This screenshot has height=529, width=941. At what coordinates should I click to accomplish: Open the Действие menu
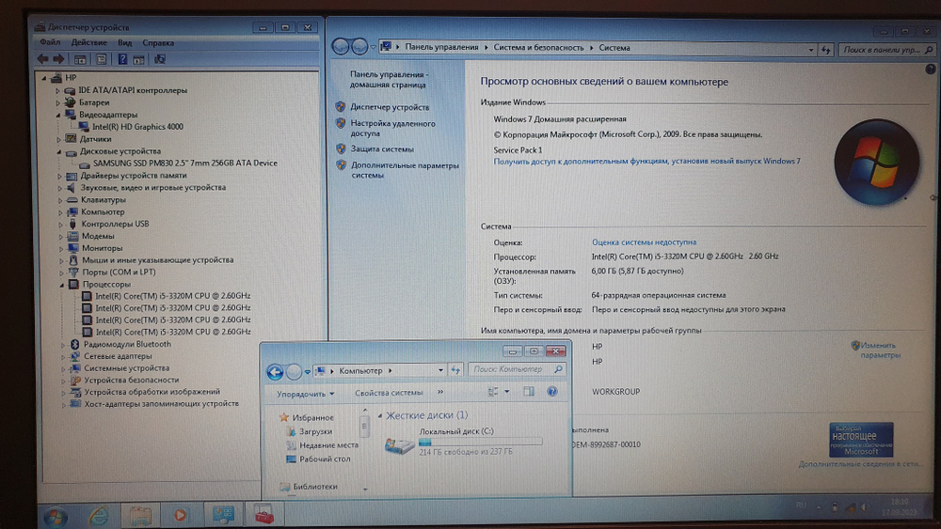(x=88, y=42)
